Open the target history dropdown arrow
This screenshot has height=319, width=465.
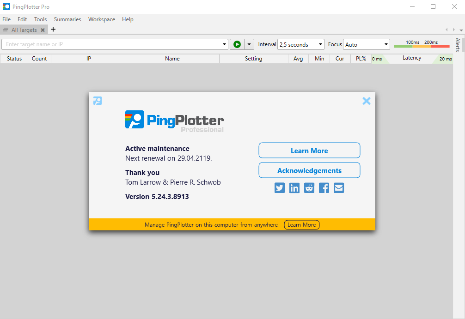click(x=224, y=44)
